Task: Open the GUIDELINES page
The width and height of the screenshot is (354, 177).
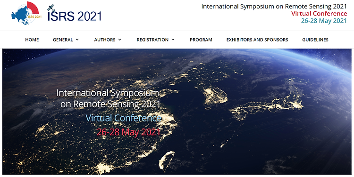Action: [315, 40]
